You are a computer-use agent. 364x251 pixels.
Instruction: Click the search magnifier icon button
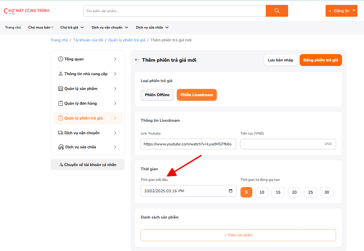[277, 11]
